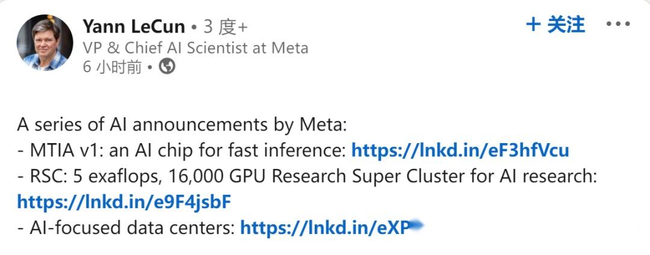The height and width of the screenshot is (255, 650).
Task: Click the 6 小时前 post timestamp
Action: [x=112, y=67]
